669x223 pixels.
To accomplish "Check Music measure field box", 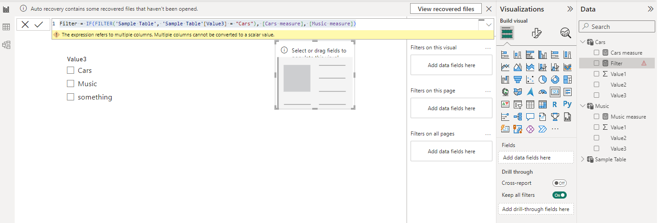I will pyautogui.click(x=596, y=117).
